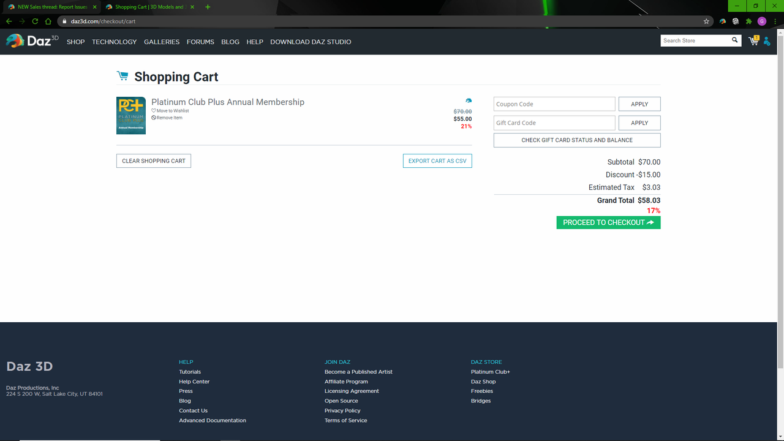Open the Platinum Club+ footer link
Screen dimensions: 784x441
point(491,372)
